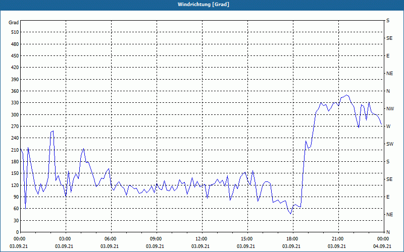Select the 330 y-axis value
Viewport: 404px width, 252px height.
15,103
